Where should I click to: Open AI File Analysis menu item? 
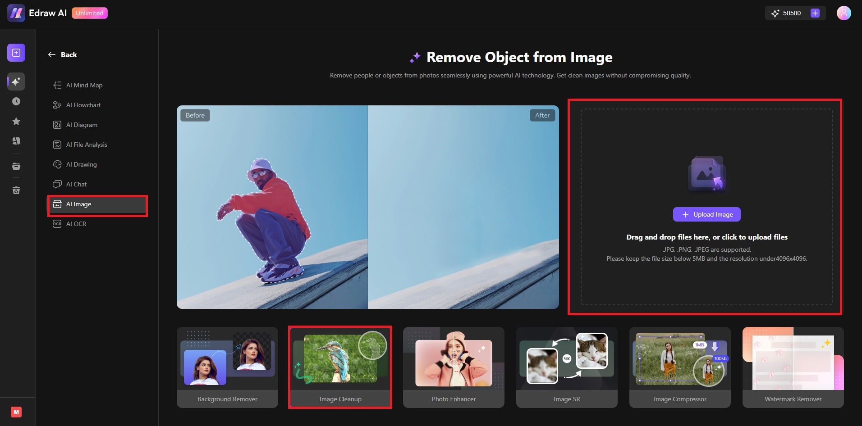(97, 145)
